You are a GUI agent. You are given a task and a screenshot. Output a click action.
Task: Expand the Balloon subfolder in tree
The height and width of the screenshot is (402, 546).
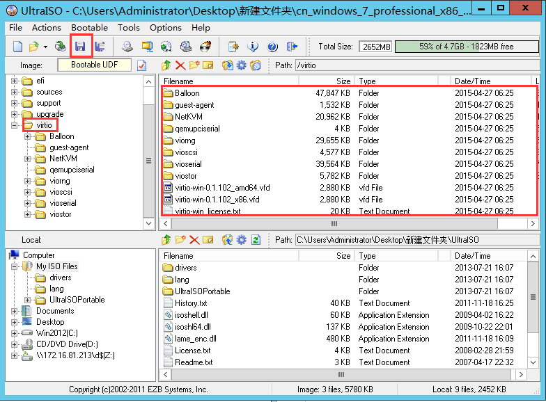tap(27, 136)
